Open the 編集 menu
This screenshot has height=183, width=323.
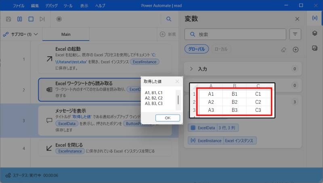tap(35, 6)
